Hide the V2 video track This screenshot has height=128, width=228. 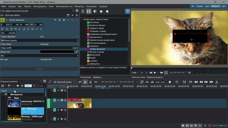(62, 90)
